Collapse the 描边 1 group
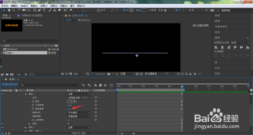This screenshot has height=135, width=253. (26, 94)
